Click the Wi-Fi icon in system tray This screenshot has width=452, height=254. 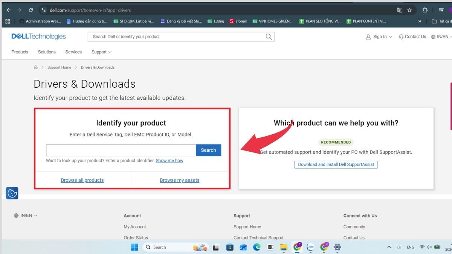[x=422, y=247]
